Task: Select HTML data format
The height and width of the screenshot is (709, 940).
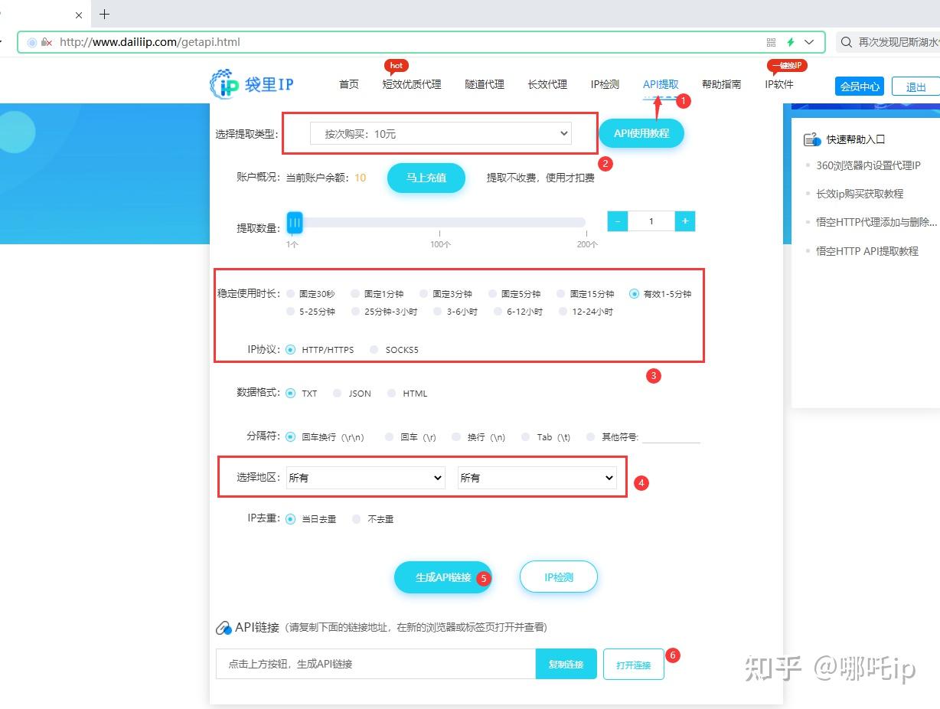Action: (392, 393)
